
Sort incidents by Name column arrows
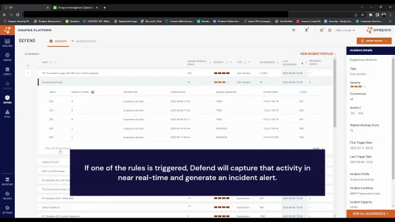pyautogui.click(x=51, y=62)
